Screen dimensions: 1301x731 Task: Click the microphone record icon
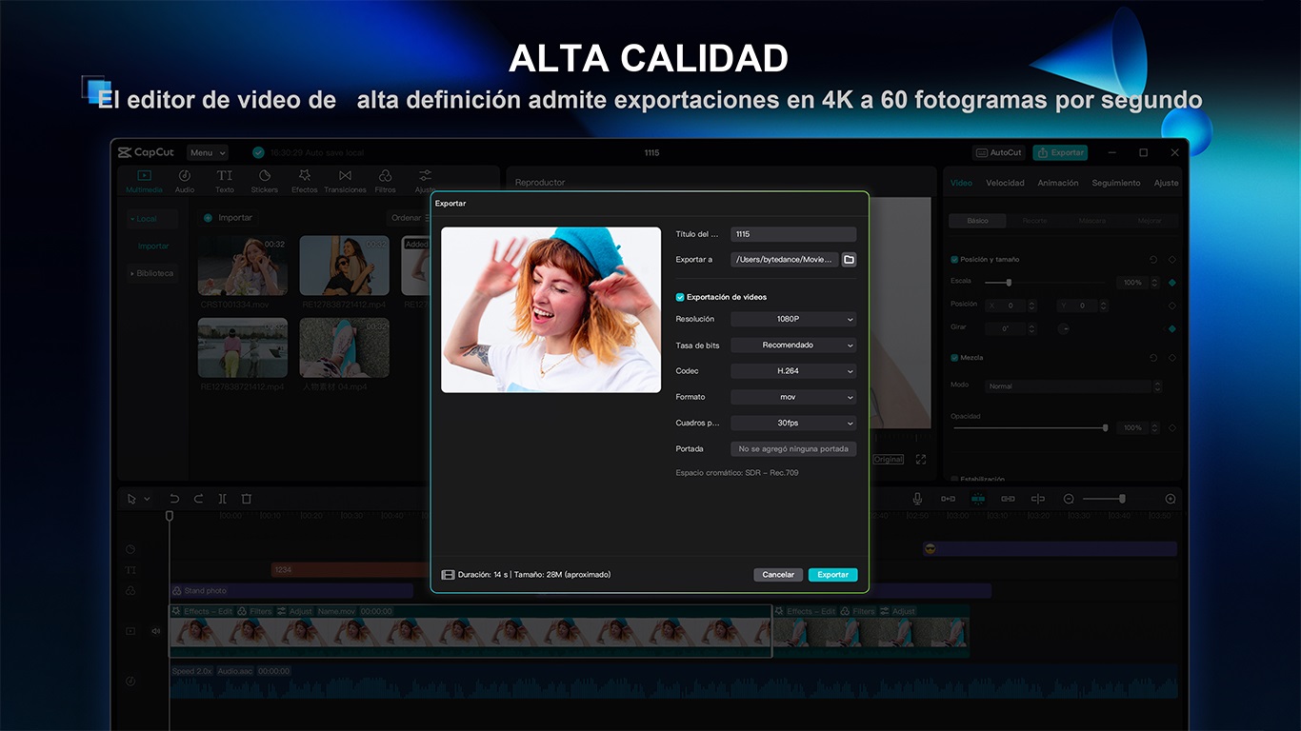[917, 499]
